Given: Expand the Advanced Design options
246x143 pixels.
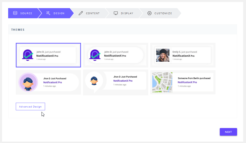Looking at the screenshot, I should point(31,106).
